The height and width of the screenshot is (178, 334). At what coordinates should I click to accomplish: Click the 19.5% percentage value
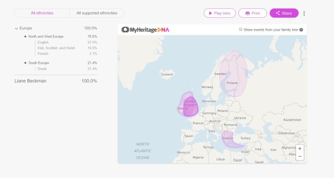(x=92, y=48)
